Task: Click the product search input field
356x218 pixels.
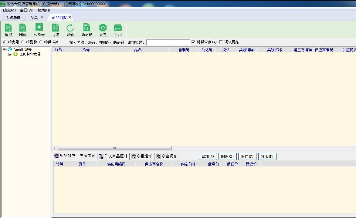Action: point(168,42)
